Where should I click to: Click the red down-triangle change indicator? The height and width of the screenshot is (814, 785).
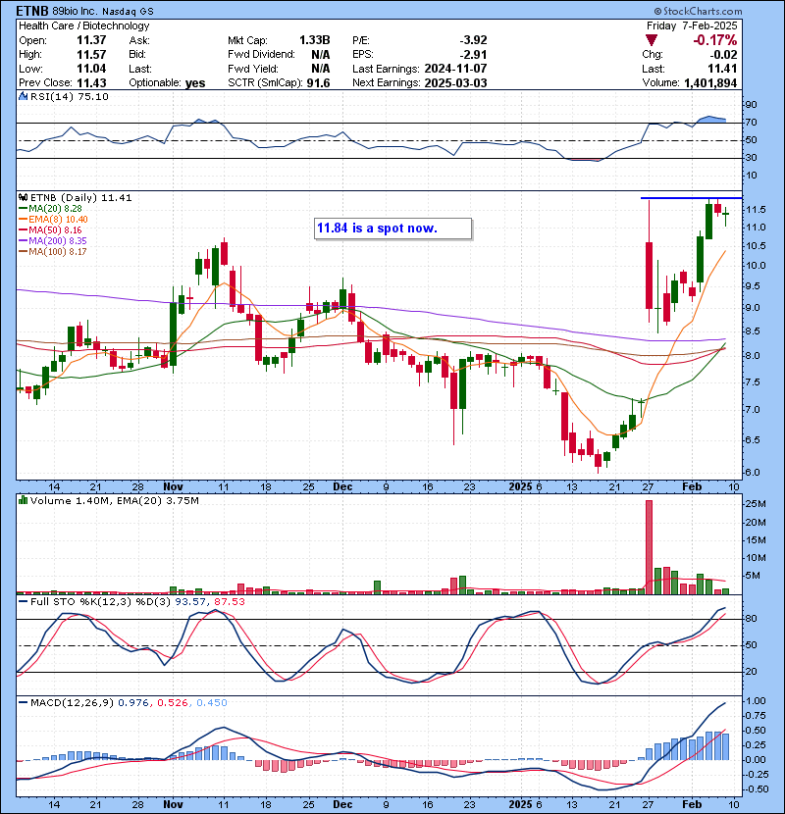[x=652, y=40]
